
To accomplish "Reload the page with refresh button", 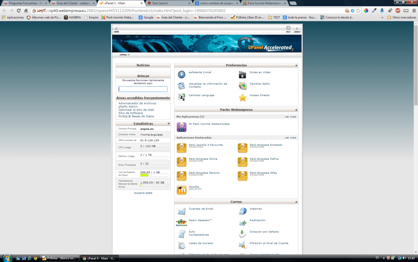I will 18,11.
